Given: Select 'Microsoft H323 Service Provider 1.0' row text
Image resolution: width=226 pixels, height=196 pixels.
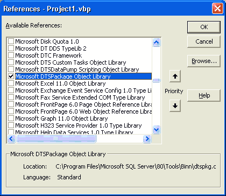Looking at the screenshot, I should 79,125.
